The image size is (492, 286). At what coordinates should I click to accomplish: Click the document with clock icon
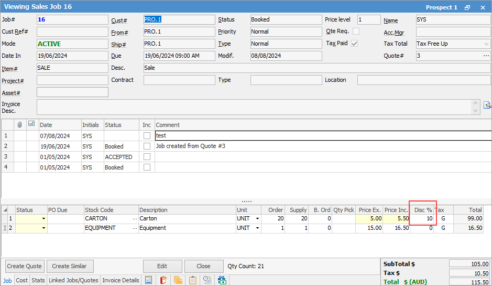tap(207, 280)
